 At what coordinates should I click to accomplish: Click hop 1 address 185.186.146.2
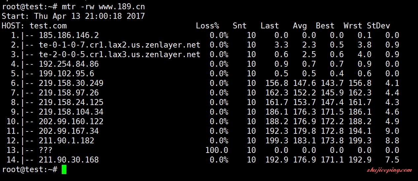pos(69,35)
